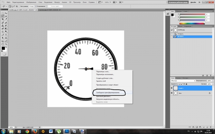Select the Pen tool
This screenshot has height=134, width=215.
click(3, 35)
